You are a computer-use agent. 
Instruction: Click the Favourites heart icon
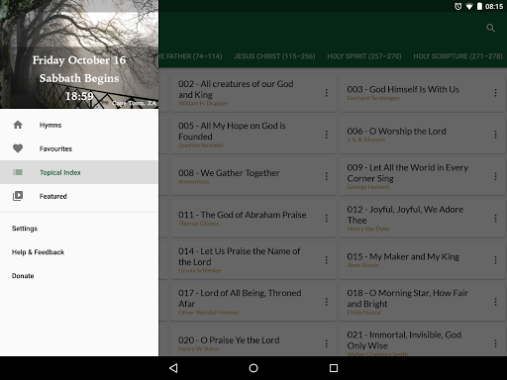[x=18, y=148]
